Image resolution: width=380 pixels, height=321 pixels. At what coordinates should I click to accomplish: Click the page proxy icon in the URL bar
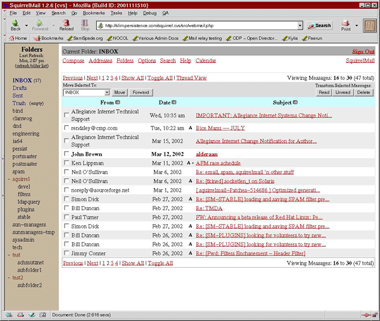point(100,25)
